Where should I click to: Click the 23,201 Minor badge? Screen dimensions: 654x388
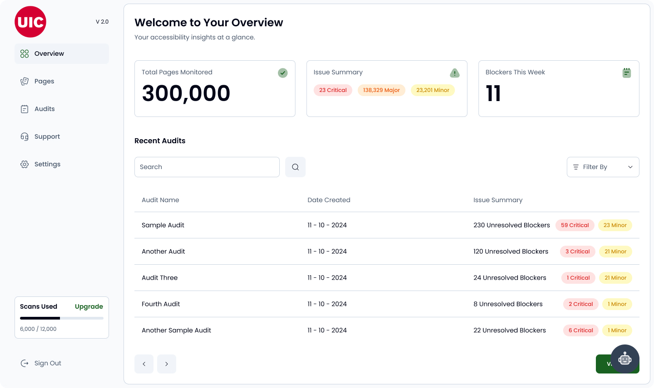pos(433,90)
